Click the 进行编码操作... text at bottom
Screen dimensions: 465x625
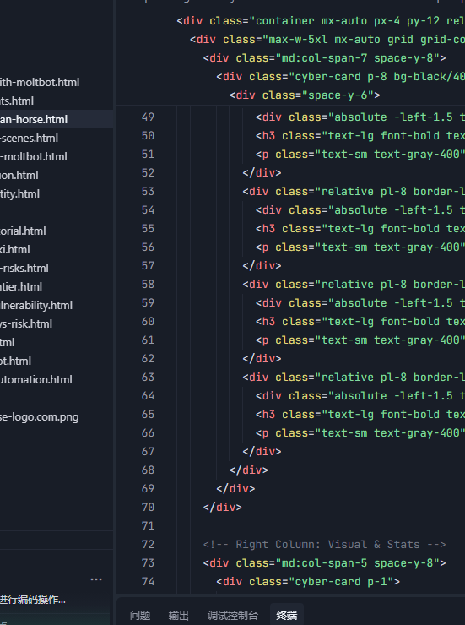point(33,599)
